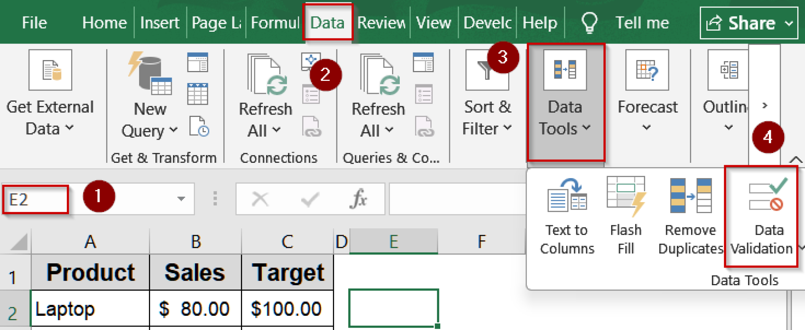Click the Insert Function fx icon
The height and width of the screenshot is (330, 805).
pos(358,199)
